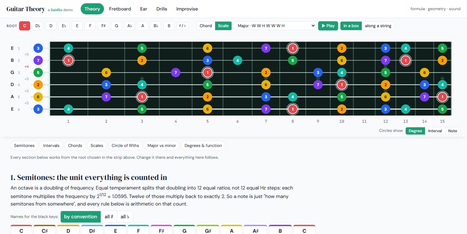Jump to the Scales section
This screenshot has height=234, width=467.
pos(97,146)
